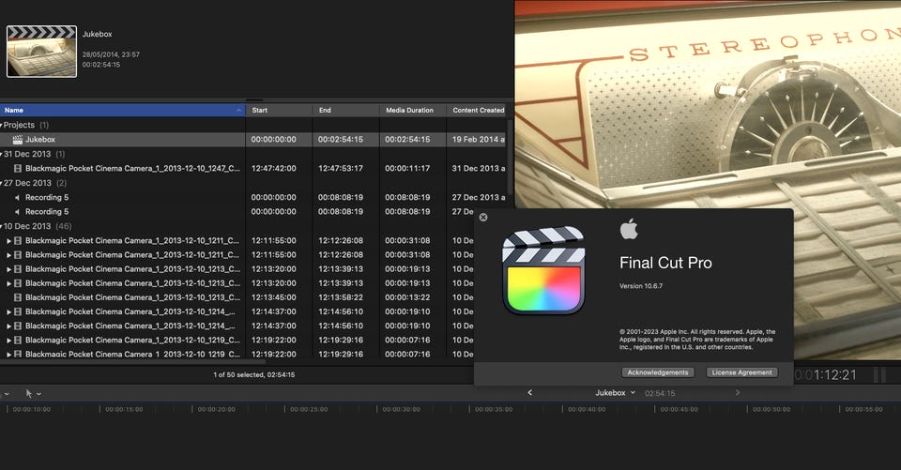Click the Acknowledgements button
901x470 pixels.
click(x=658, y=372)
